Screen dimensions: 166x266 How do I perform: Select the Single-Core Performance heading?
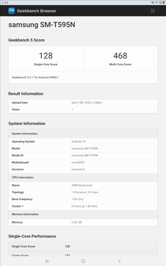point(32,236)
